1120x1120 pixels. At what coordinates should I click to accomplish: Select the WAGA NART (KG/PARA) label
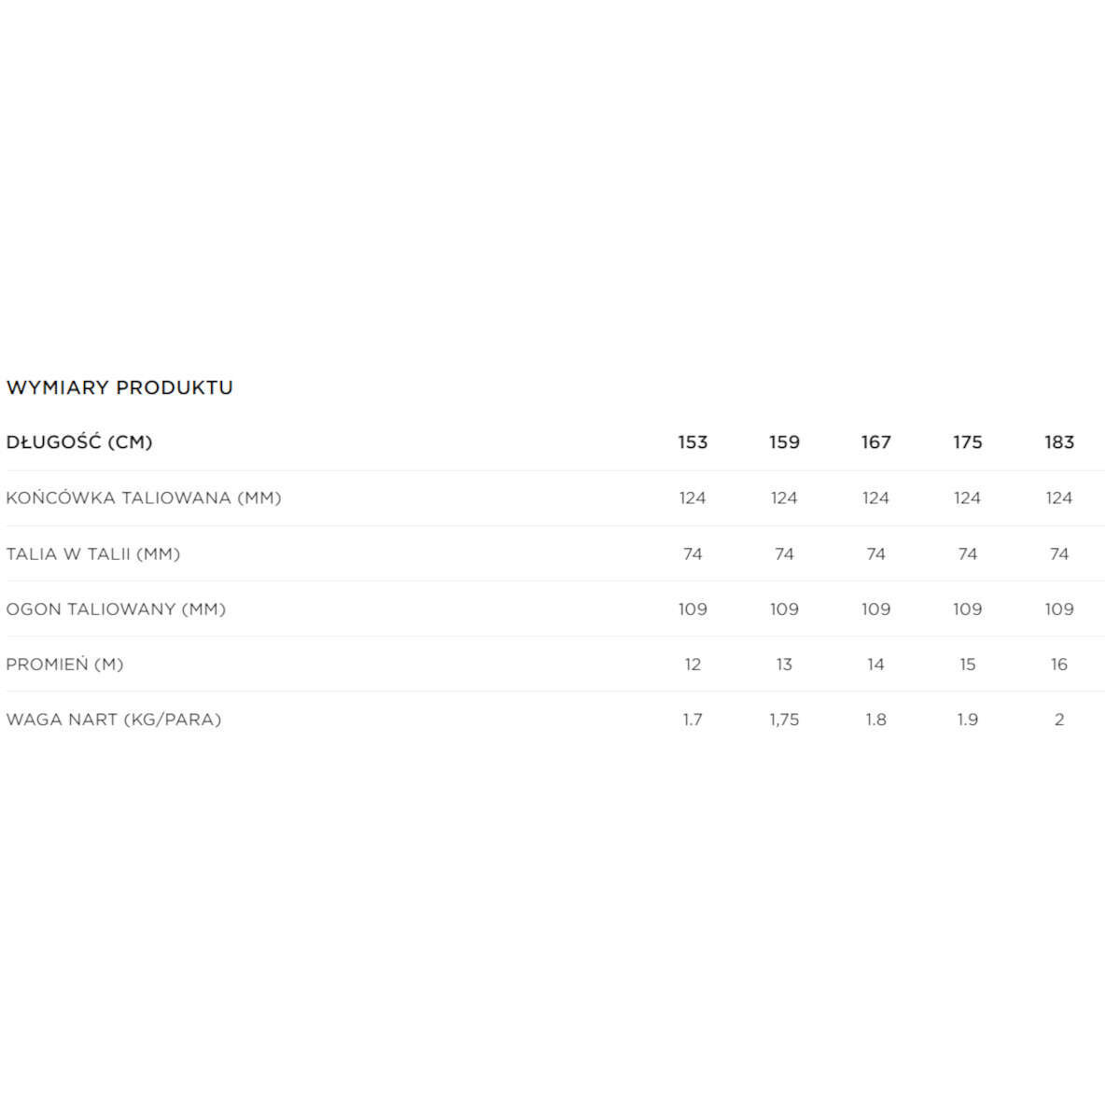pos(114,720)
